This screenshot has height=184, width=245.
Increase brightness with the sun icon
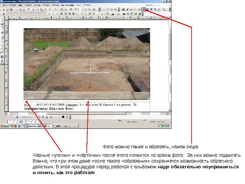pos(134,10)
